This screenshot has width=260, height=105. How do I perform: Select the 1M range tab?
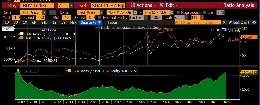[25, 22]
